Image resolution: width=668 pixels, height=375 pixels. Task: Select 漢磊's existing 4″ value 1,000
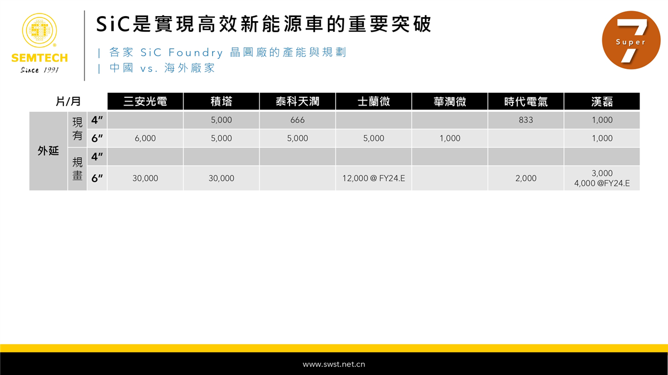pos(602,120)
